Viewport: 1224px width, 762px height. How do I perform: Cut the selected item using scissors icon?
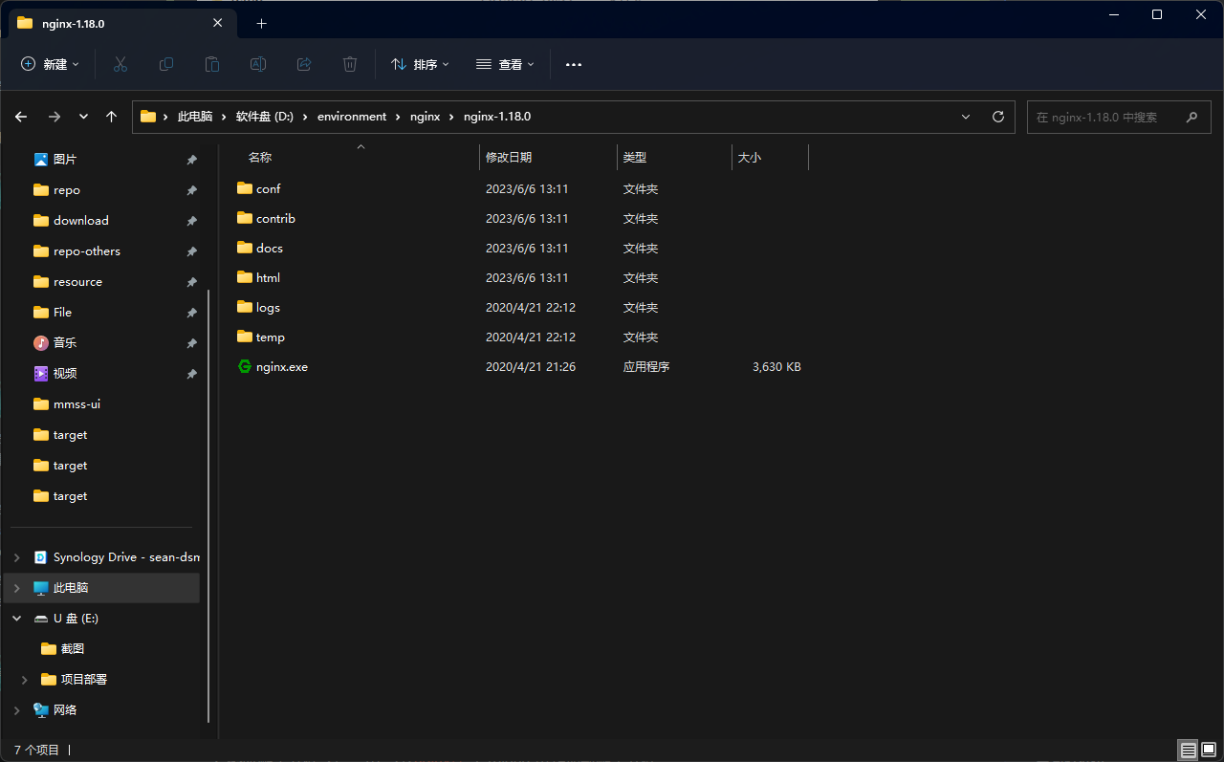(x=120, y=64)
